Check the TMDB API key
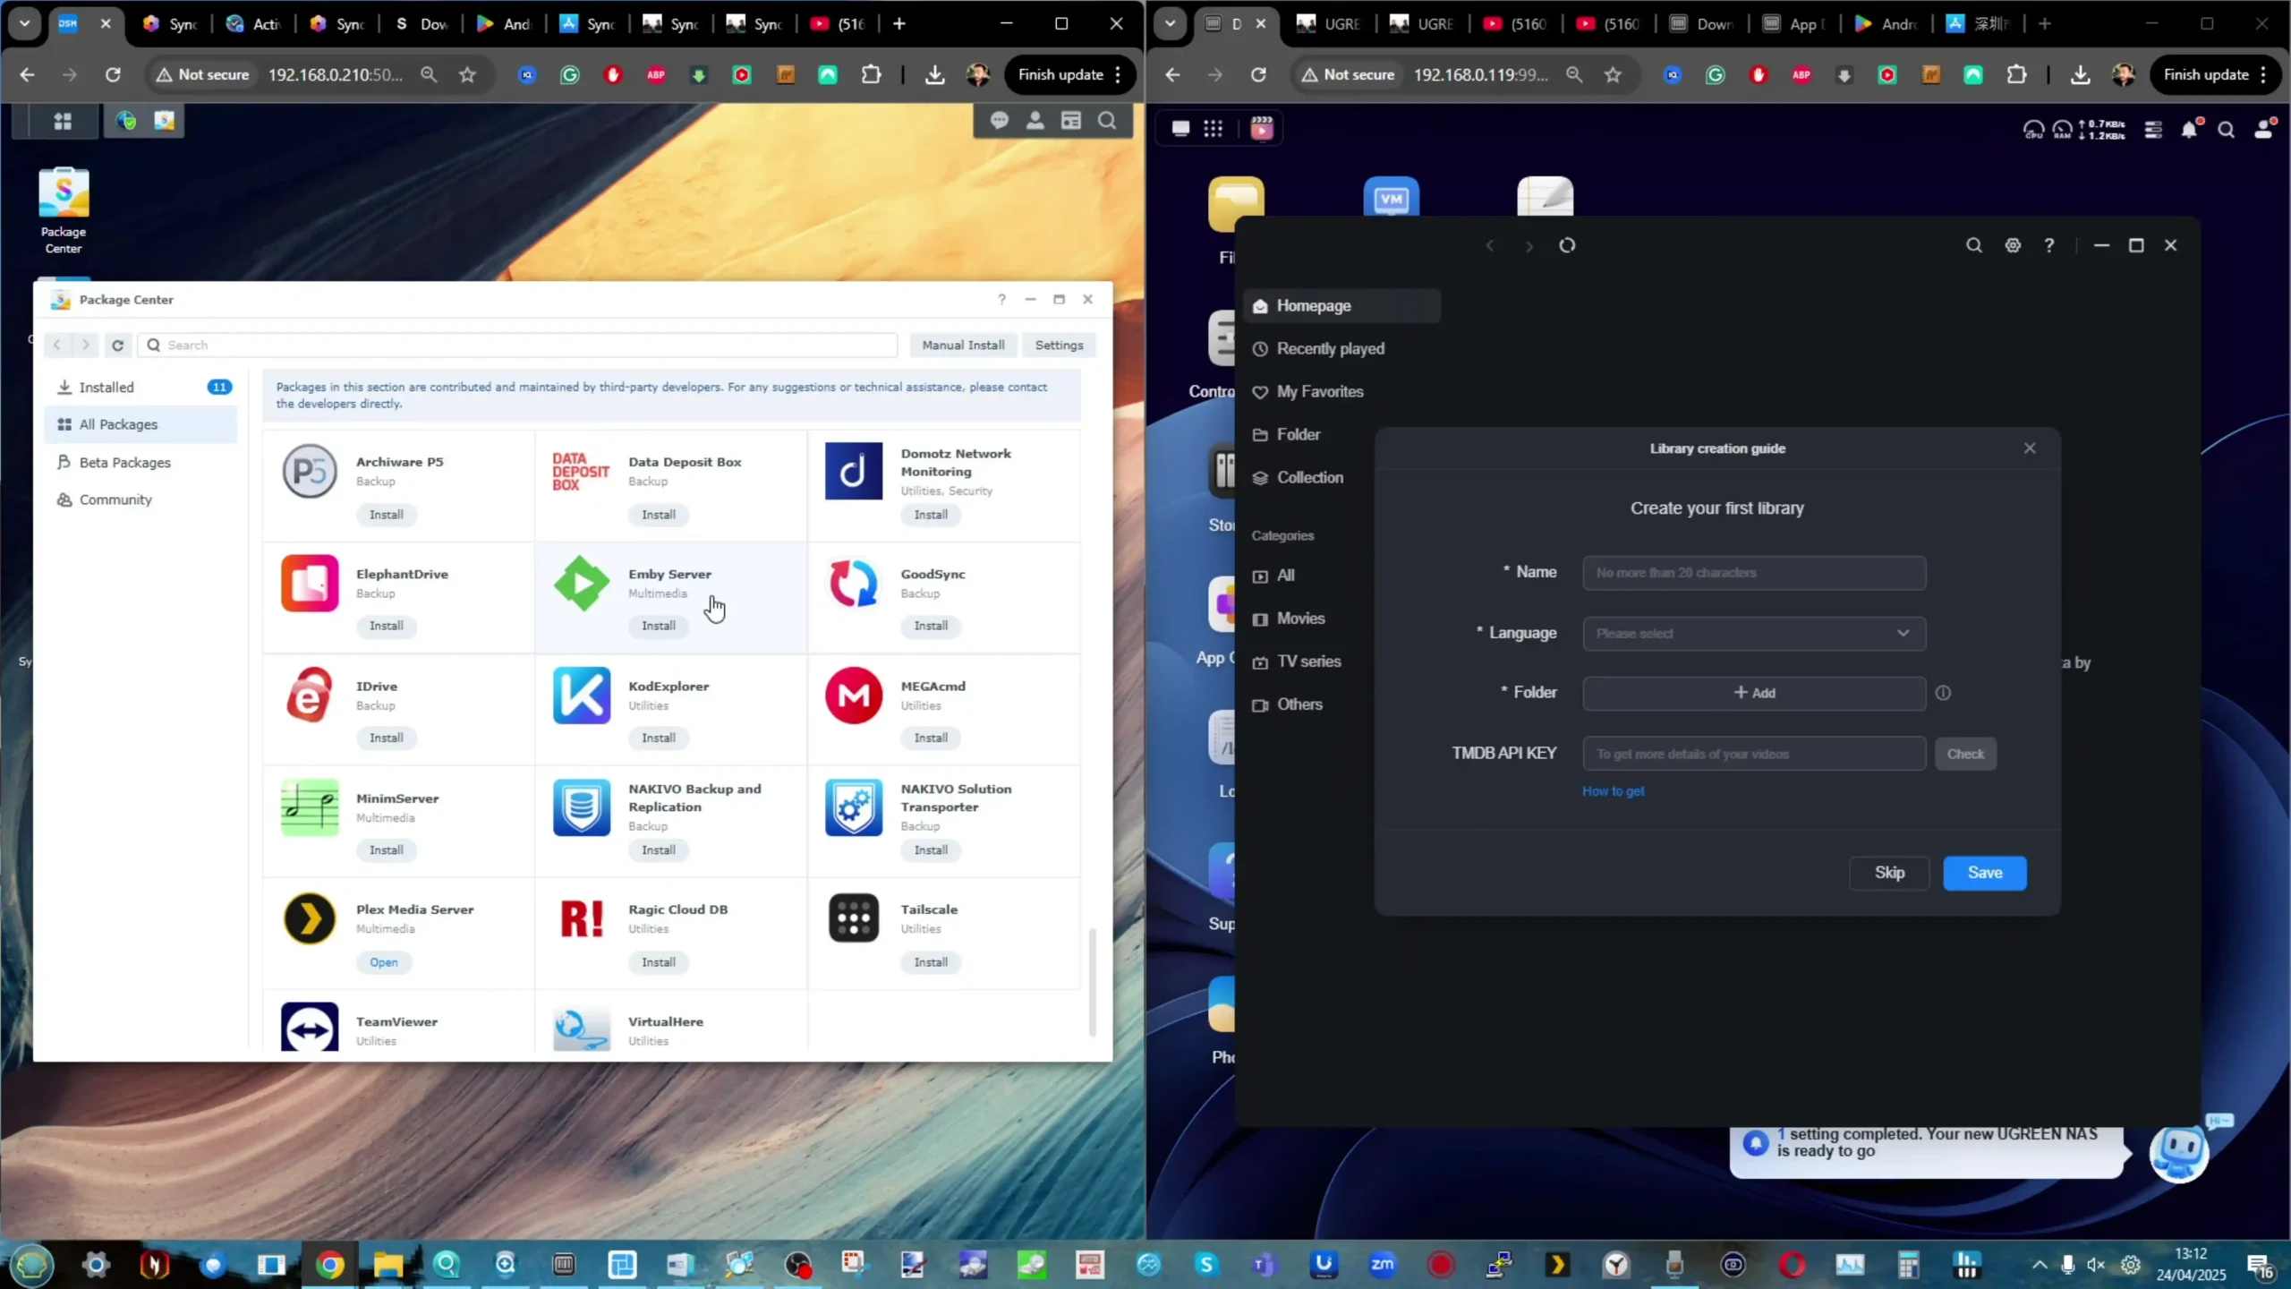 1965,754
